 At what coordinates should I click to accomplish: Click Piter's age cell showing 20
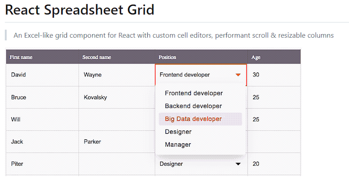(x=274, y=164)
